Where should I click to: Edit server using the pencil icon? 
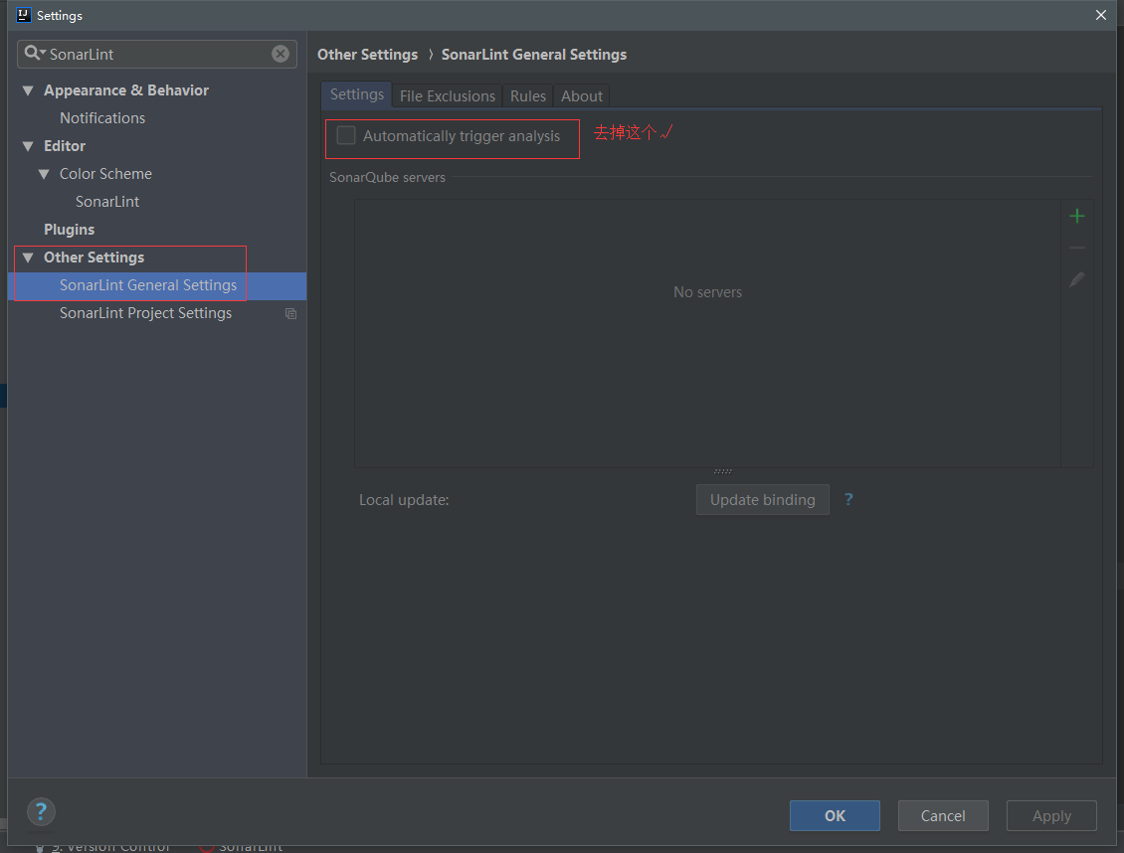pos(1076,279)
